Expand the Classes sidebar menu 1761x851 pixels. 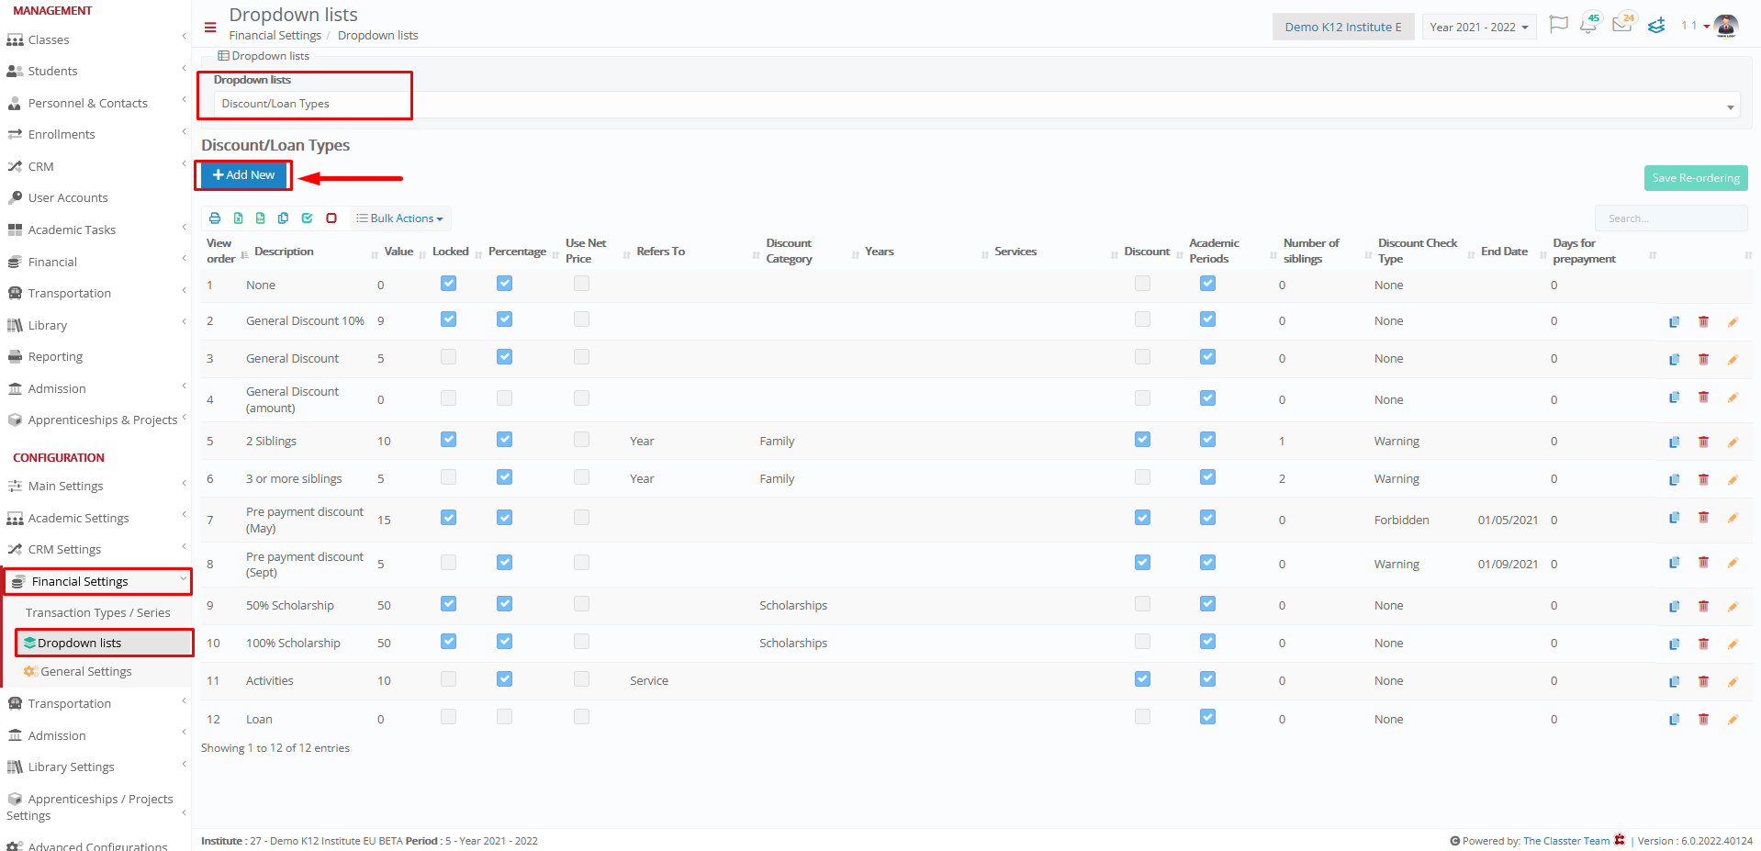(x=95, y=39)
